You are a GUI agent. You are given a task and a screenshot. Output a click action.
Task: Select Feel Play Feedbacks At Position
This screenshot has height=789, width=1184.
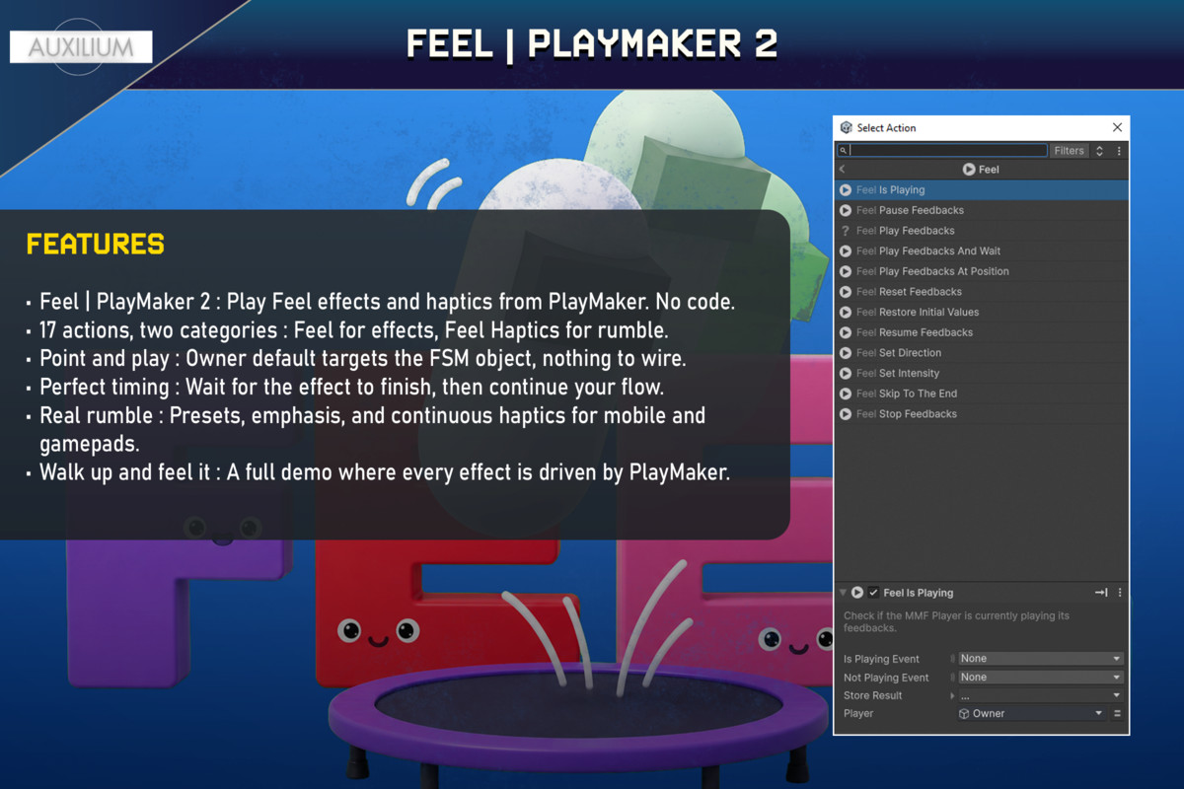coord(982,271)
